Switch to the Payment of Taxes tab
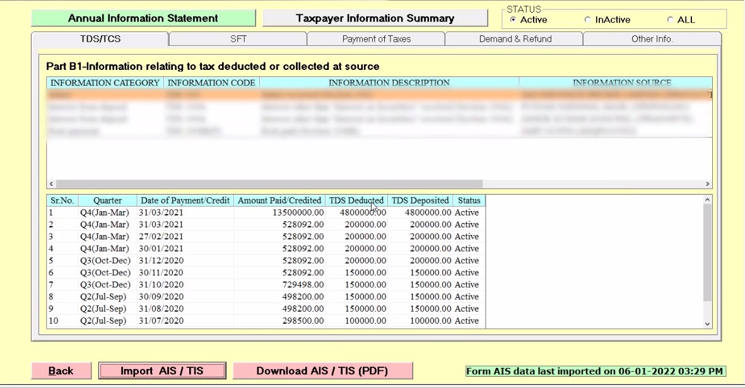The image size is (745, 388). tap(376, 39)
